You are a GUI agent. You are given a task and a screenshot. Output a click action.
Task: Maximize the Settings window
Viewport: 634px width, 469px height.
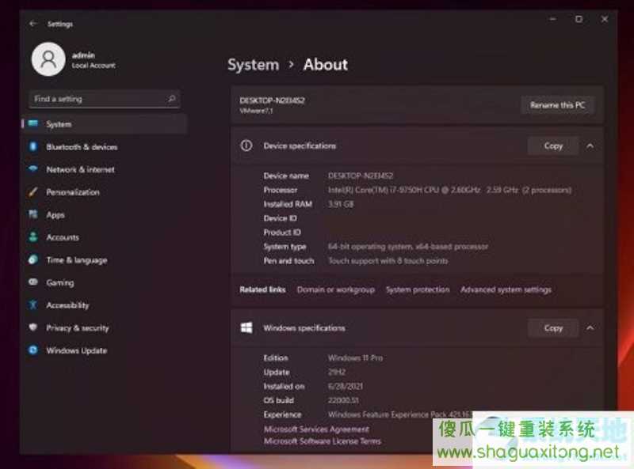[x=579, y=19]
